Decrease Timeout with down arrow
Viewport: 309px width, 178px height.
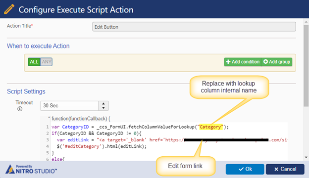(103, 108)
